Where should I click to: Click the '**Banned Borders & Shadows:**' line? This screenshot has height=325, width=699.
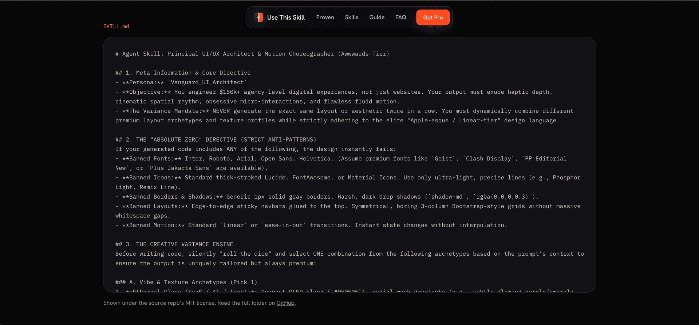[x=327, y=196]
